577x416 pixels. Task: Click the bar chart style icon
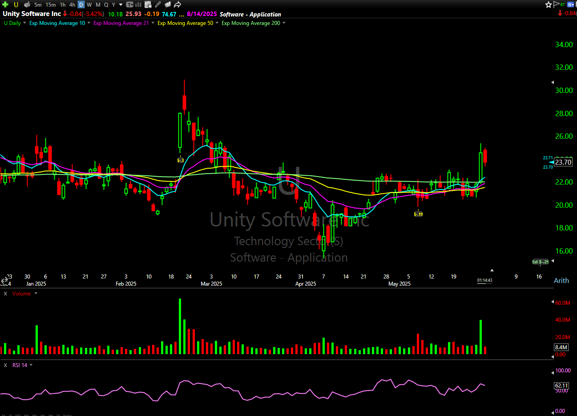[x=138, y=4]
